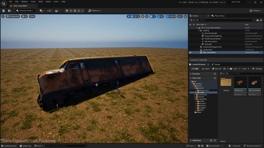Select ExponentialHeightFog in the Outliner
Screen dimensions: 264x148
213,36
